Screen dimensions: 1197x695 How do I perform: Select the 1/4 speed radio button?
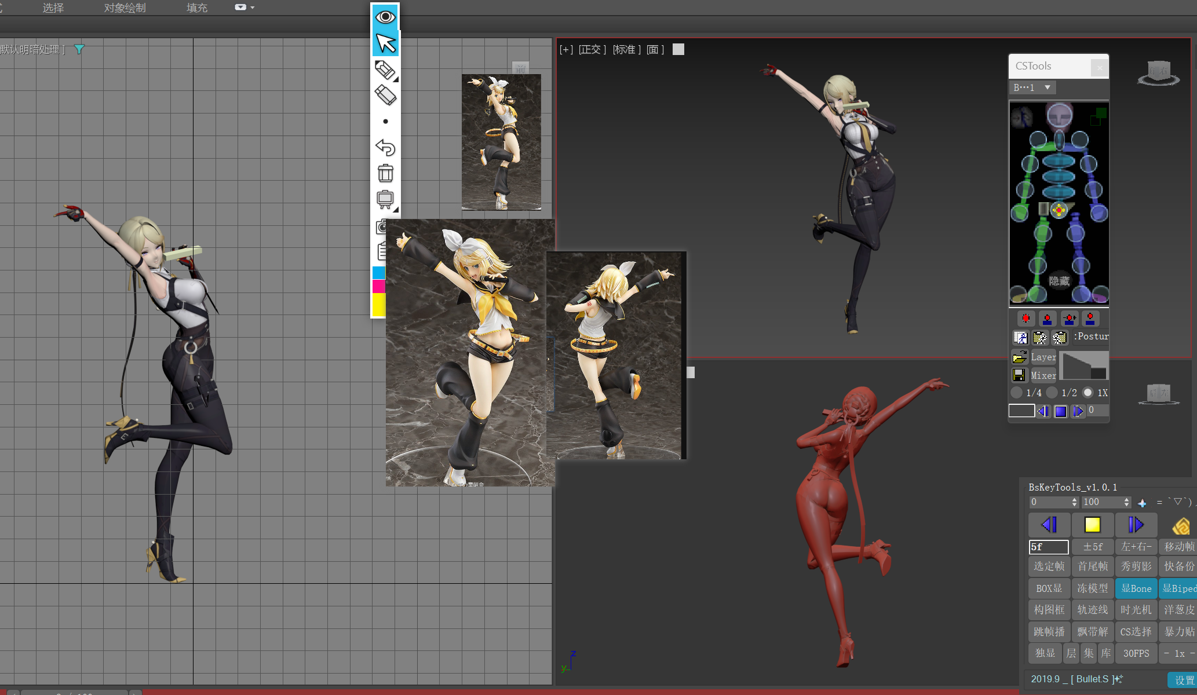[1017, 393]
